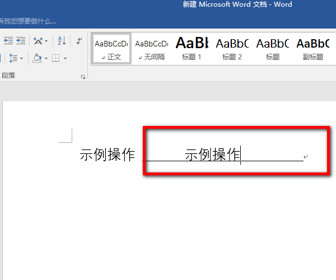The image size is (336, 280).
Task: Open the line spacing dropdown arrow
Action: [21, 58]
